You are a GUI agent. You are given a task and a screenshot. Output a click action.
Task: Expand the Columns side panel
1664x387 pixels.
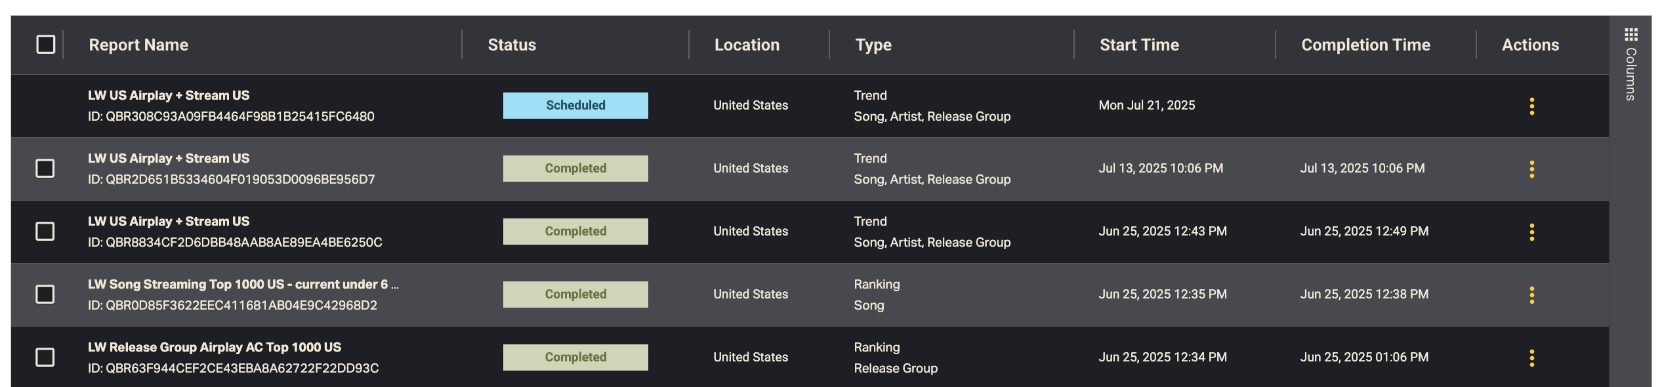pyautogui.click(x=1631, y=73)
